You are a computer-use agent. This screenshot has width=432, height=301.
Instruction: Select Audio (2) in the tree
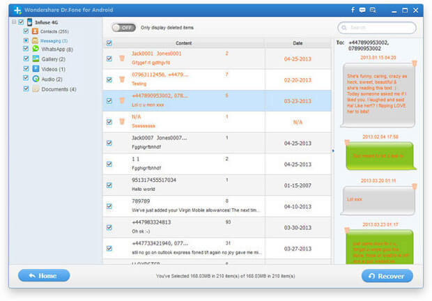[52, 79]
